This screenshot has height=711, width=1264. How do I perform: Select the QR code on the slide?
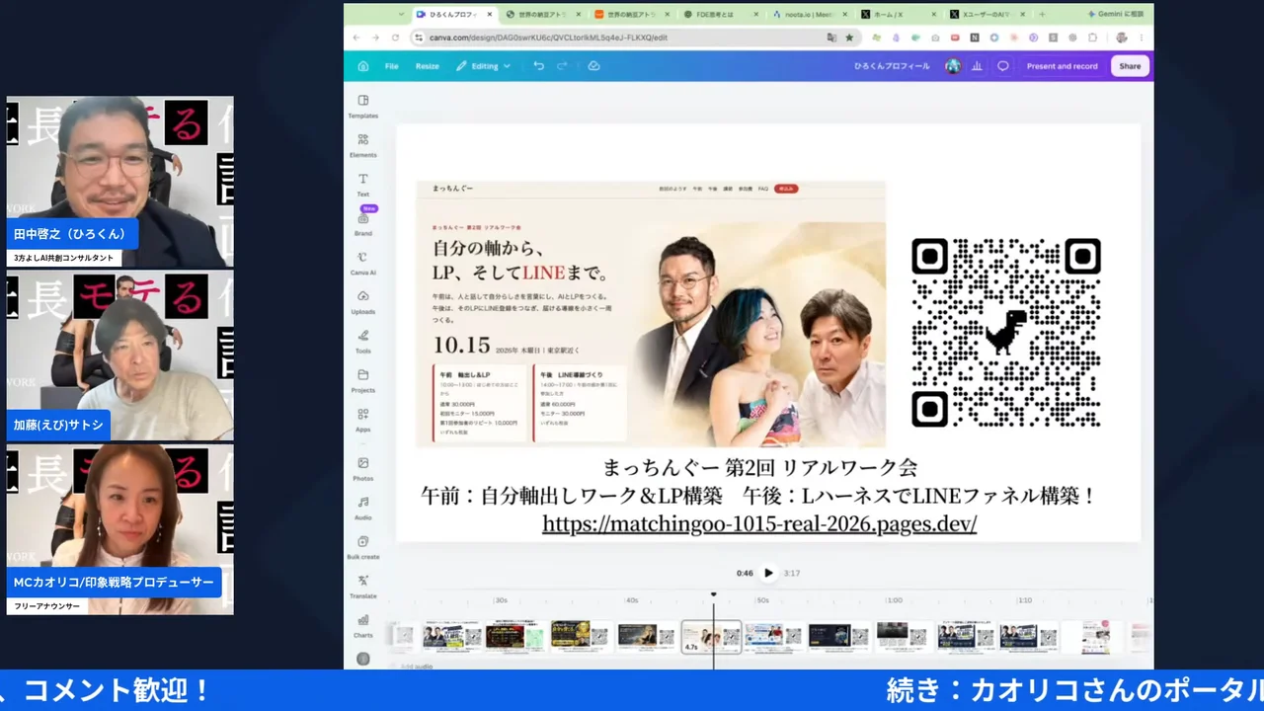tap(1005, 333)
